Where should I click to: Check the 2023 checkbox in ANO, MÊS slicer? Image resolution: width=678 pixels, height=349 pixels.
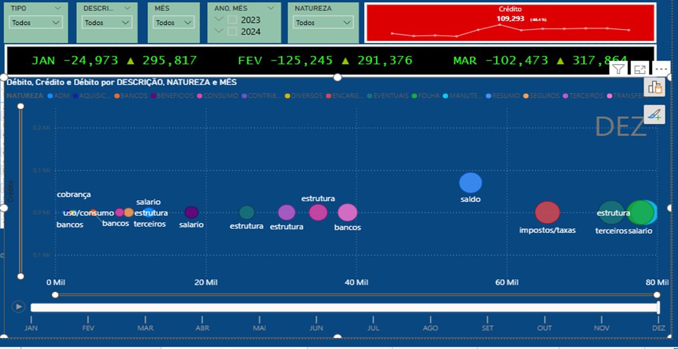(x=231, y=20)
